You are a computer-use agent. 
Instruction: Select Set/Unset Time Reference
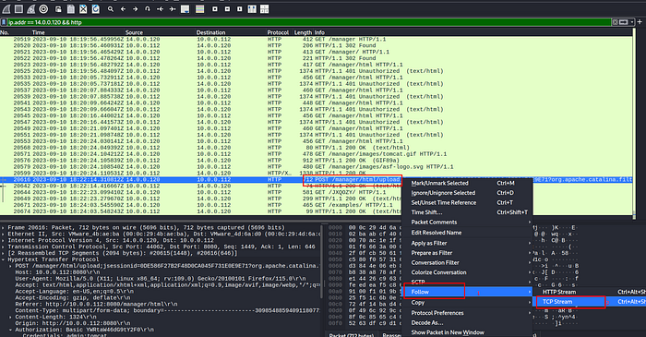coord(467,203)
